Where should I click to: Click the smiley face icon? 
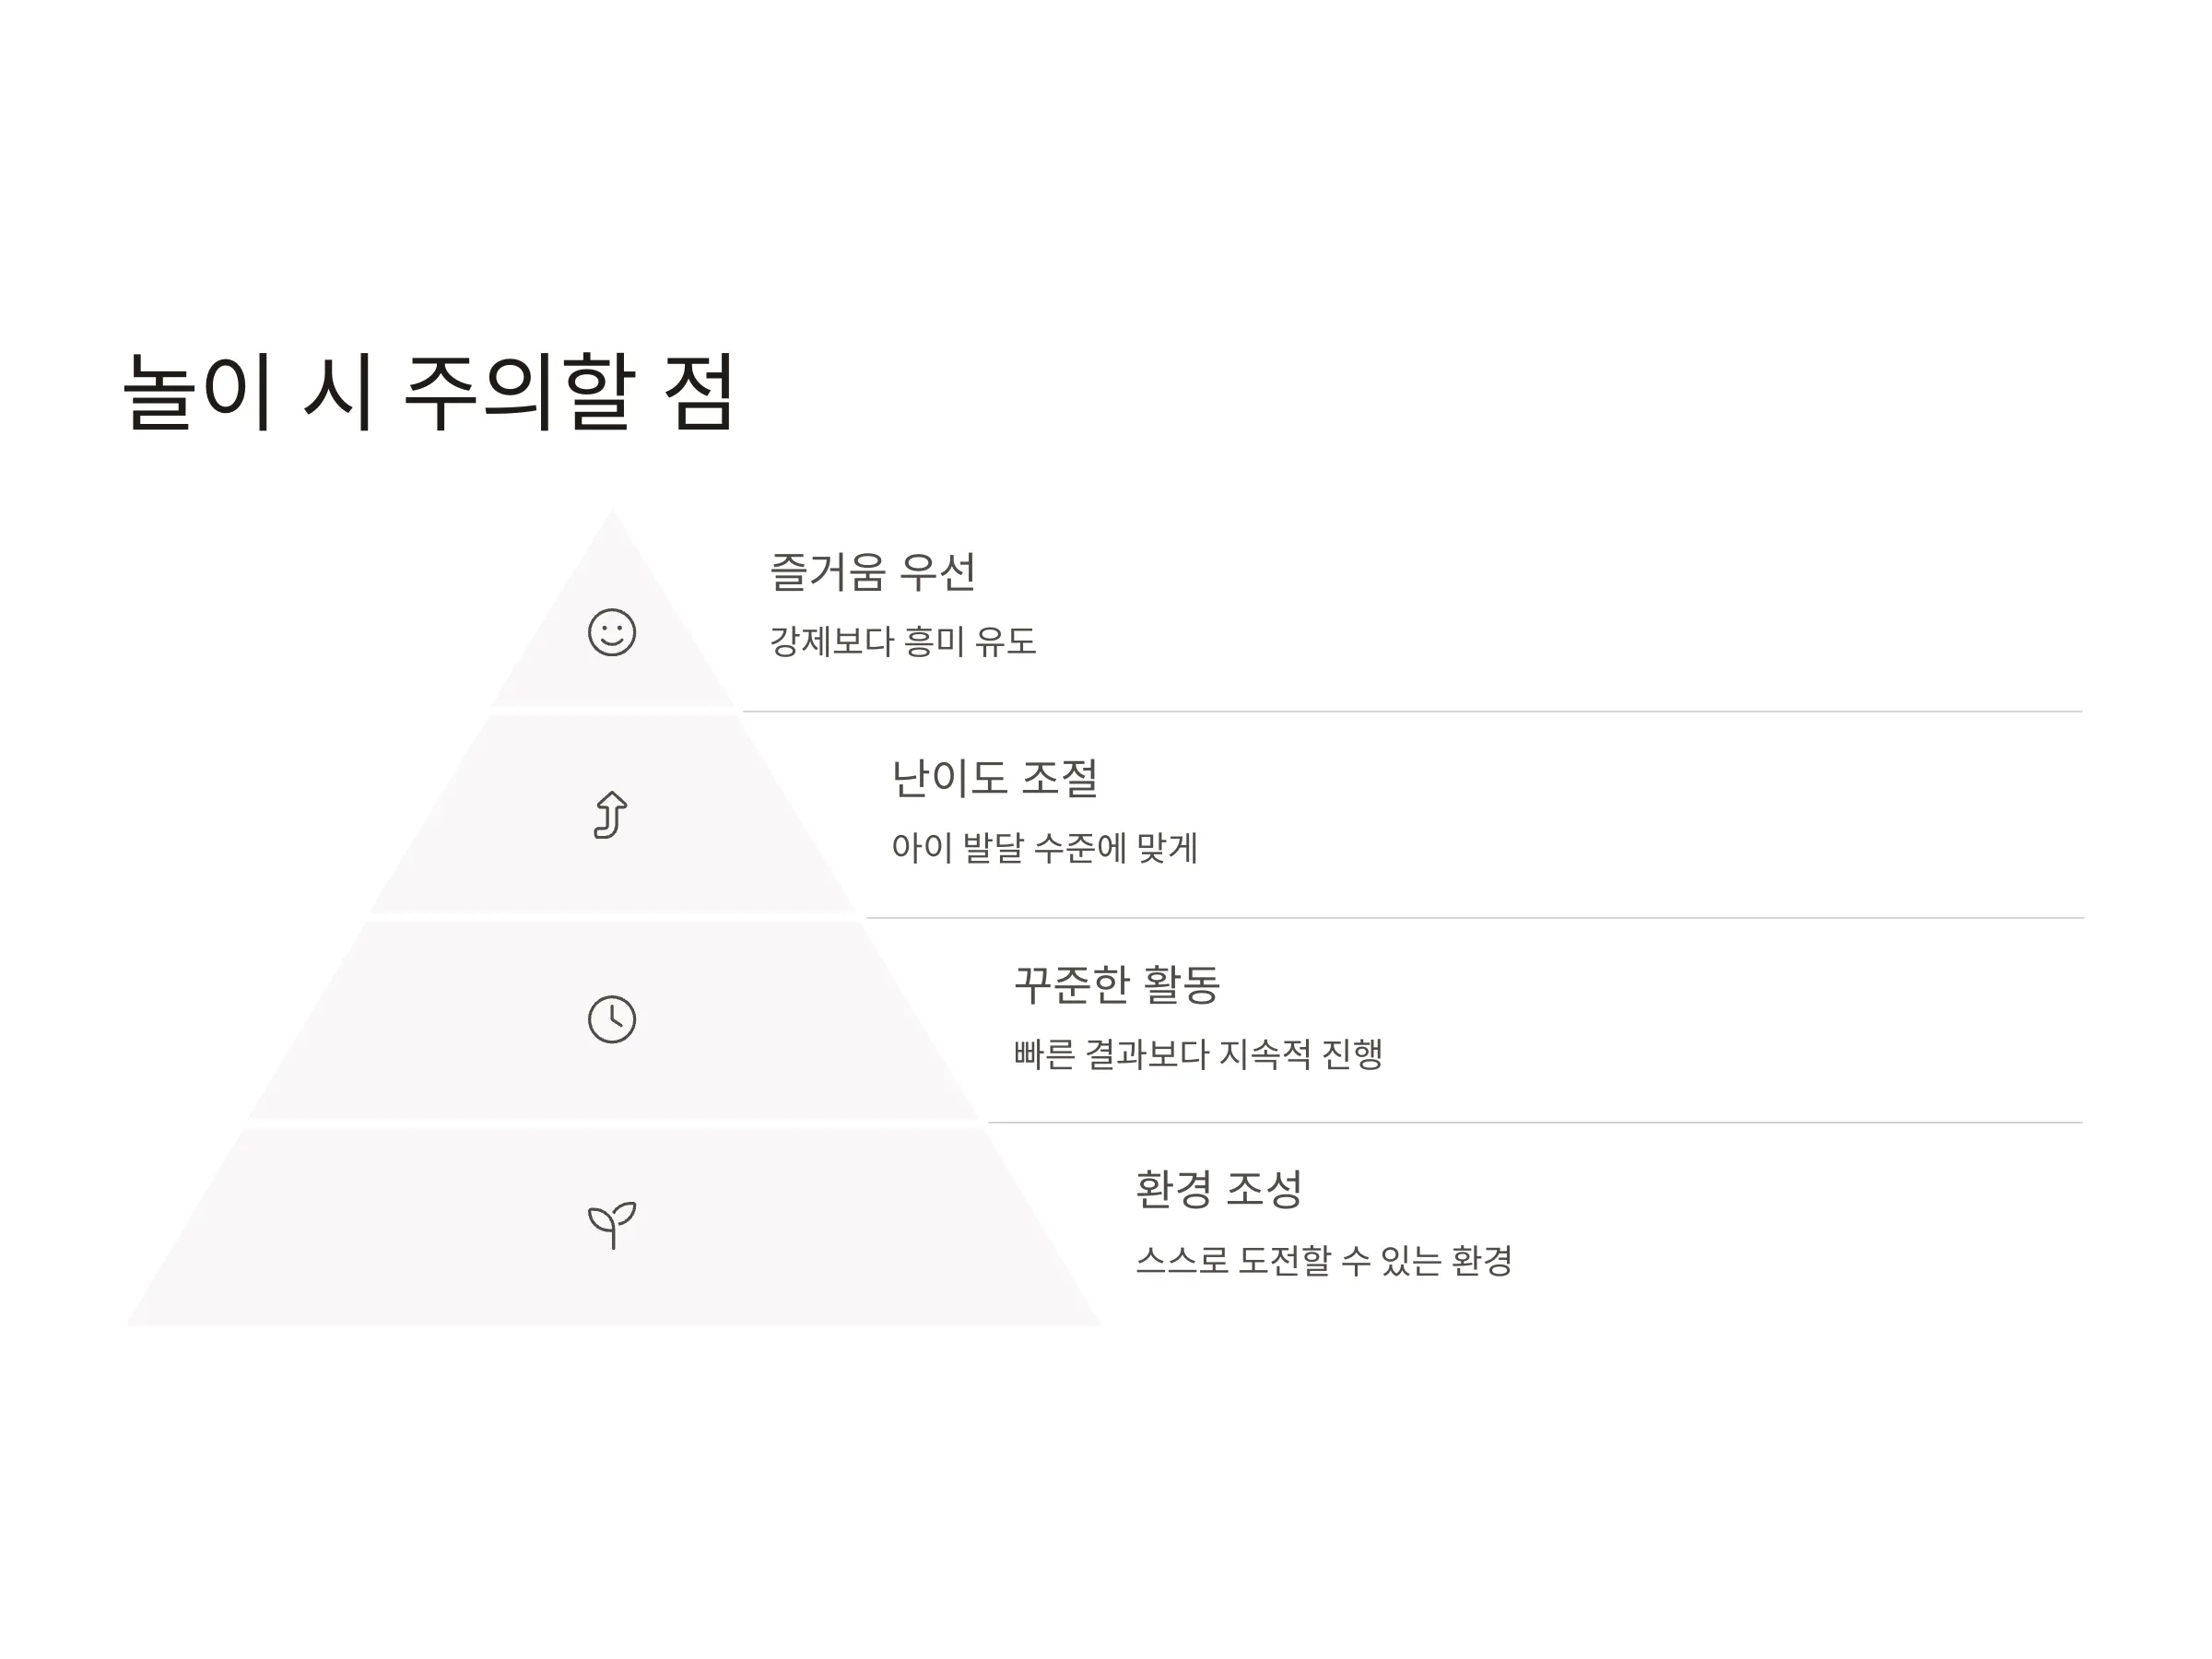(x=612, y=633)
